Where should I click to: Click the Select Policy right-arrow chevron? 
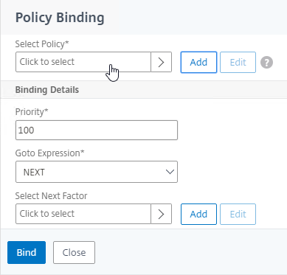coord(161,62)
